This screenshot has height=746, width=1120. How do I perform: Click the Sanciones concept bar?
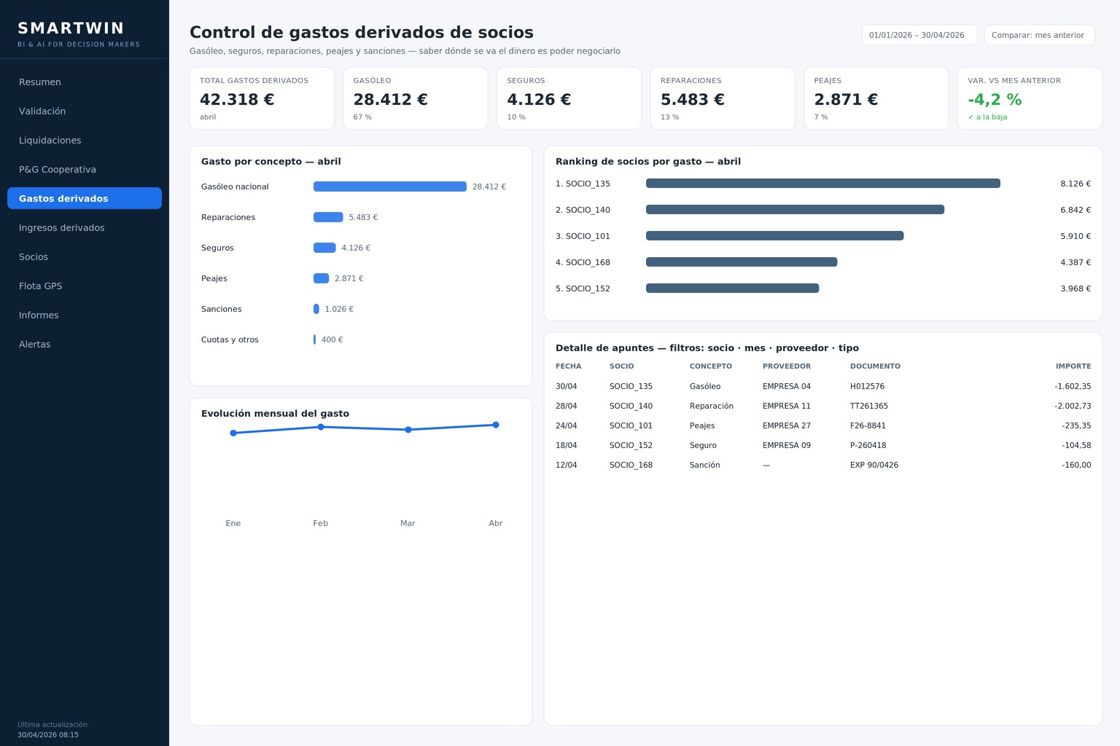coord(316,309)
